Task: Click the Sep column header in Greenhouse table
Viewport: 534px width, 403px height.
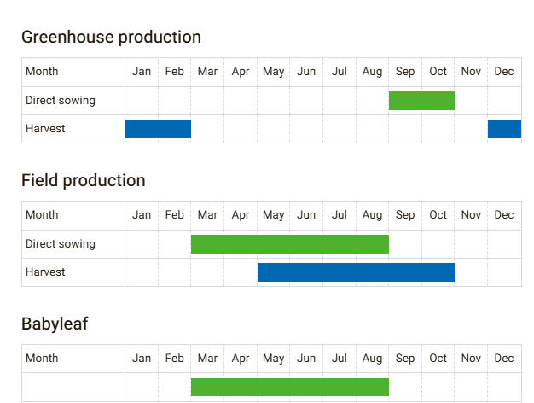Action: point(405,72)
